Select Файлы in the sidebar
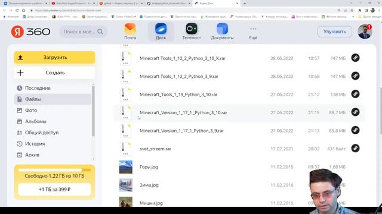This screenshot has height=214, width=382. (x=53, y=99)
